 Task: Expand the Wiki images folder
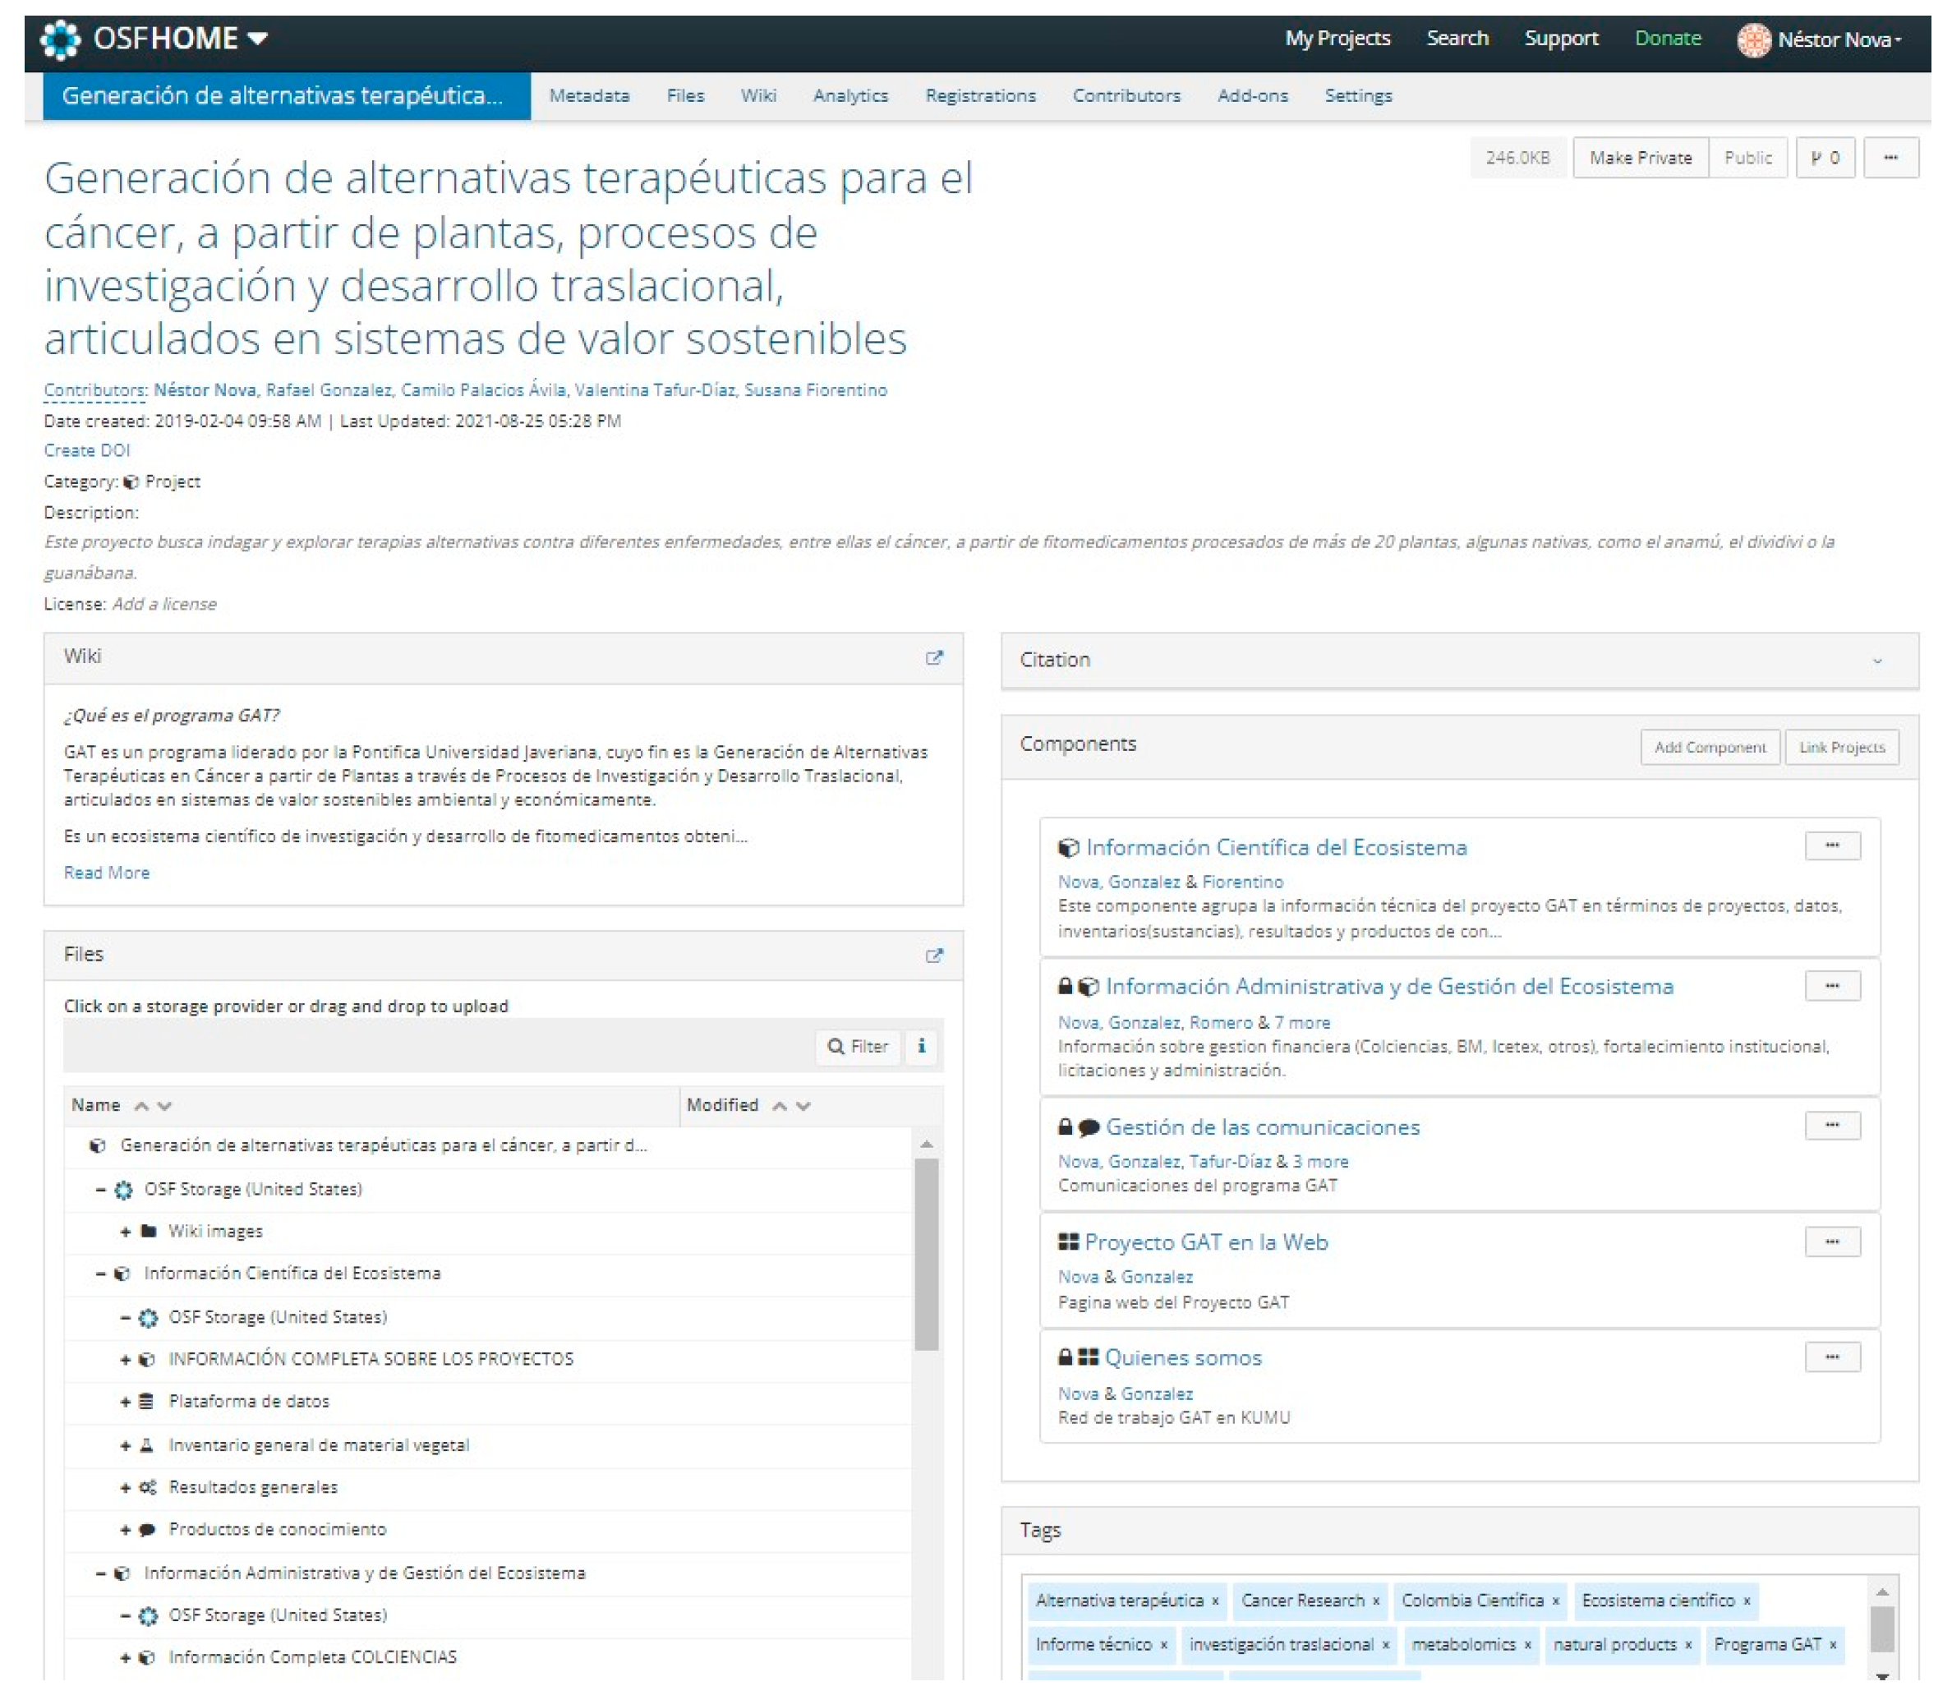click(x=125, y=1232)
